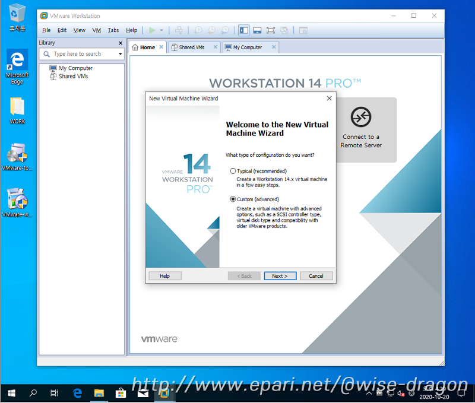
Task: Click the green Power On toolbar button
Action: 152,30
